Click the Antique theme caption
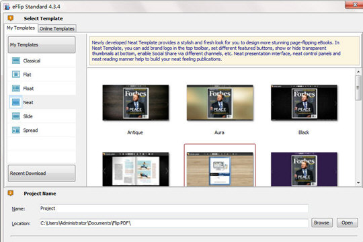 click(135, 132)
